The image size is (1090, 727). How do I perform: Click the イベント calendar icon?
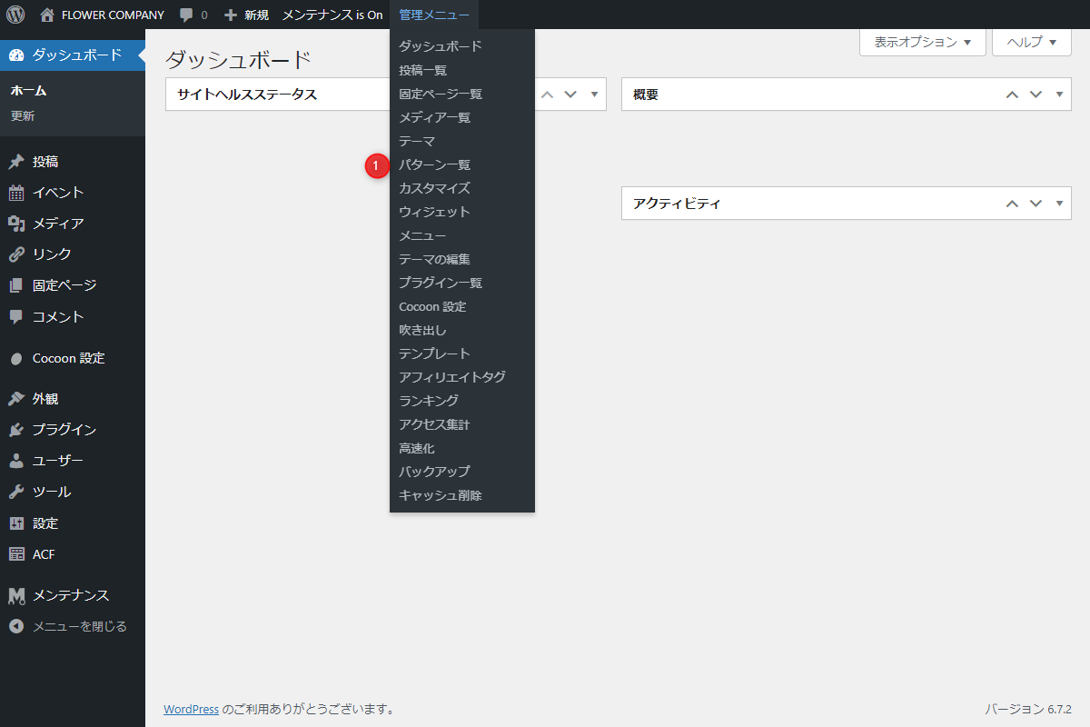point(16,193)
